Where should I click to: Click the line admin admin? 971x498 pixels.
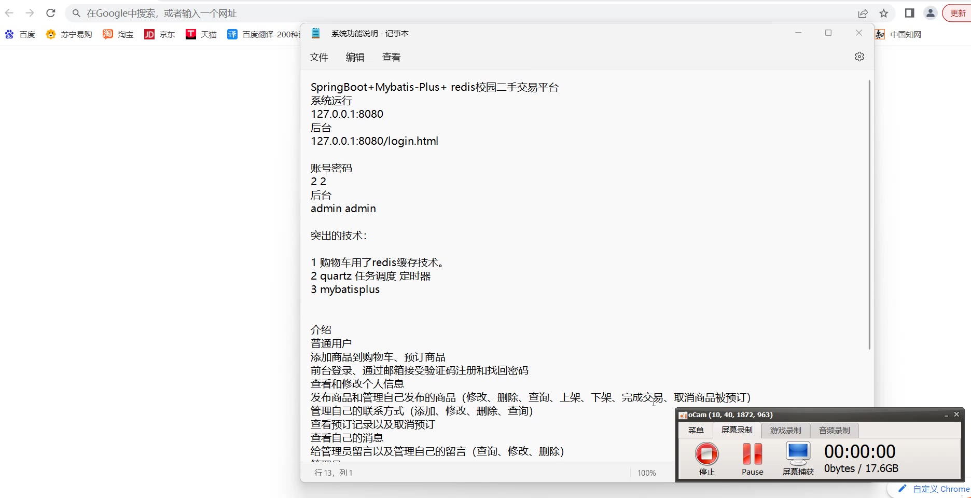pyautogui.click(x=343, y=209)
